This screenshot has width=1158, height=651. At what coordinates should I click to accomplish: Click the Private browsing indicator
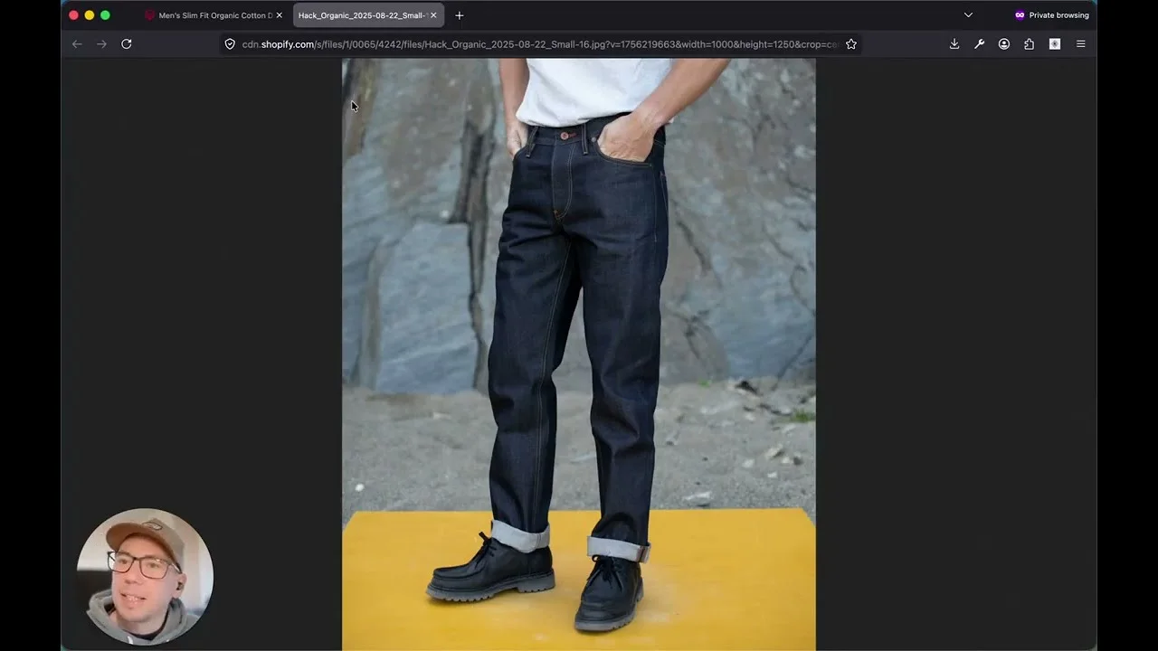pyautogui.click(x=1051, y=15)
